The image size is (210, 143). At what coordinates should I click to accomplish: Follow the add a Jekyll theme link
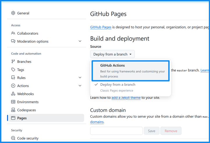[x=126, y=98]
